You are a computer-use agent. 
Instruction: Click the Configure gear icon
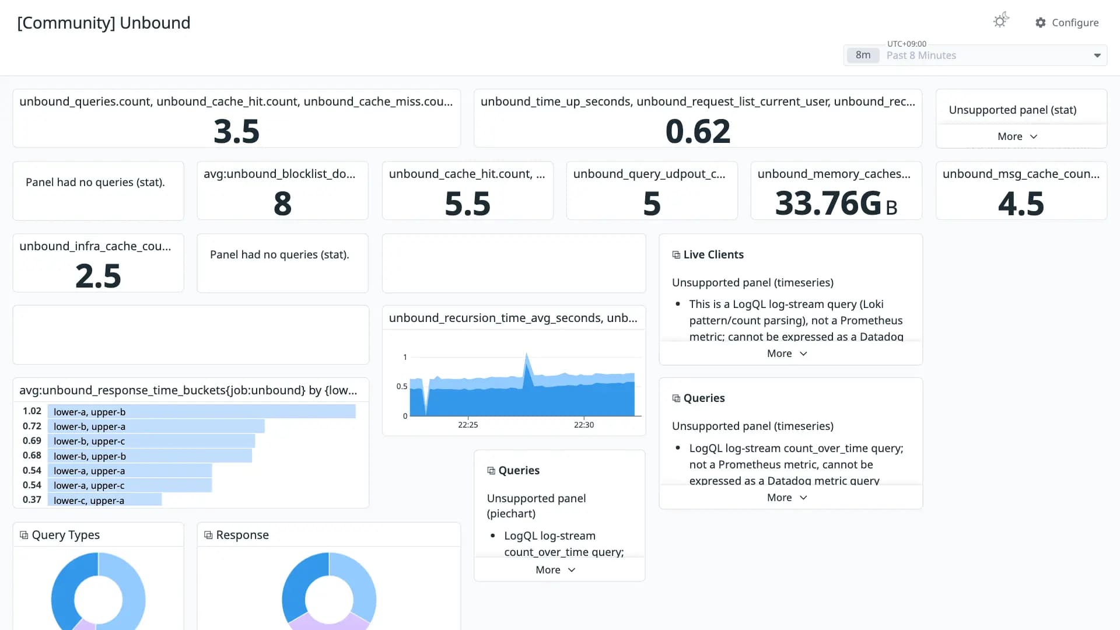point(1041,23)
